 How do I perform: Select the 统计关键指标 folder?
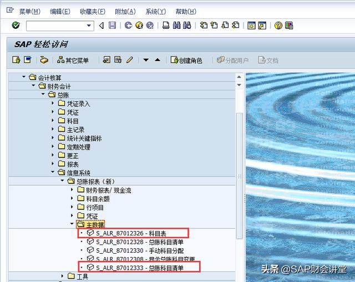click(84, 138)
